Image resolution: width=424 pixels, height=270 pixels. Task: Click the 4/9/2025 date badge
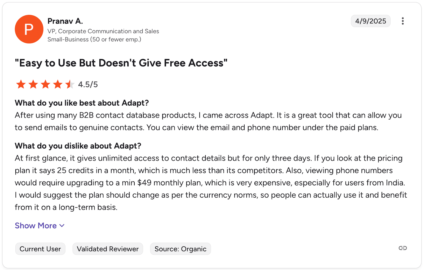pyautogui.click(x=370, y=21)
